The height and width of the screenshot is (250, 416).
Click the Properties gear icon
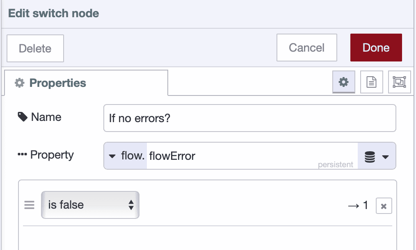click(x=343, y=82)
